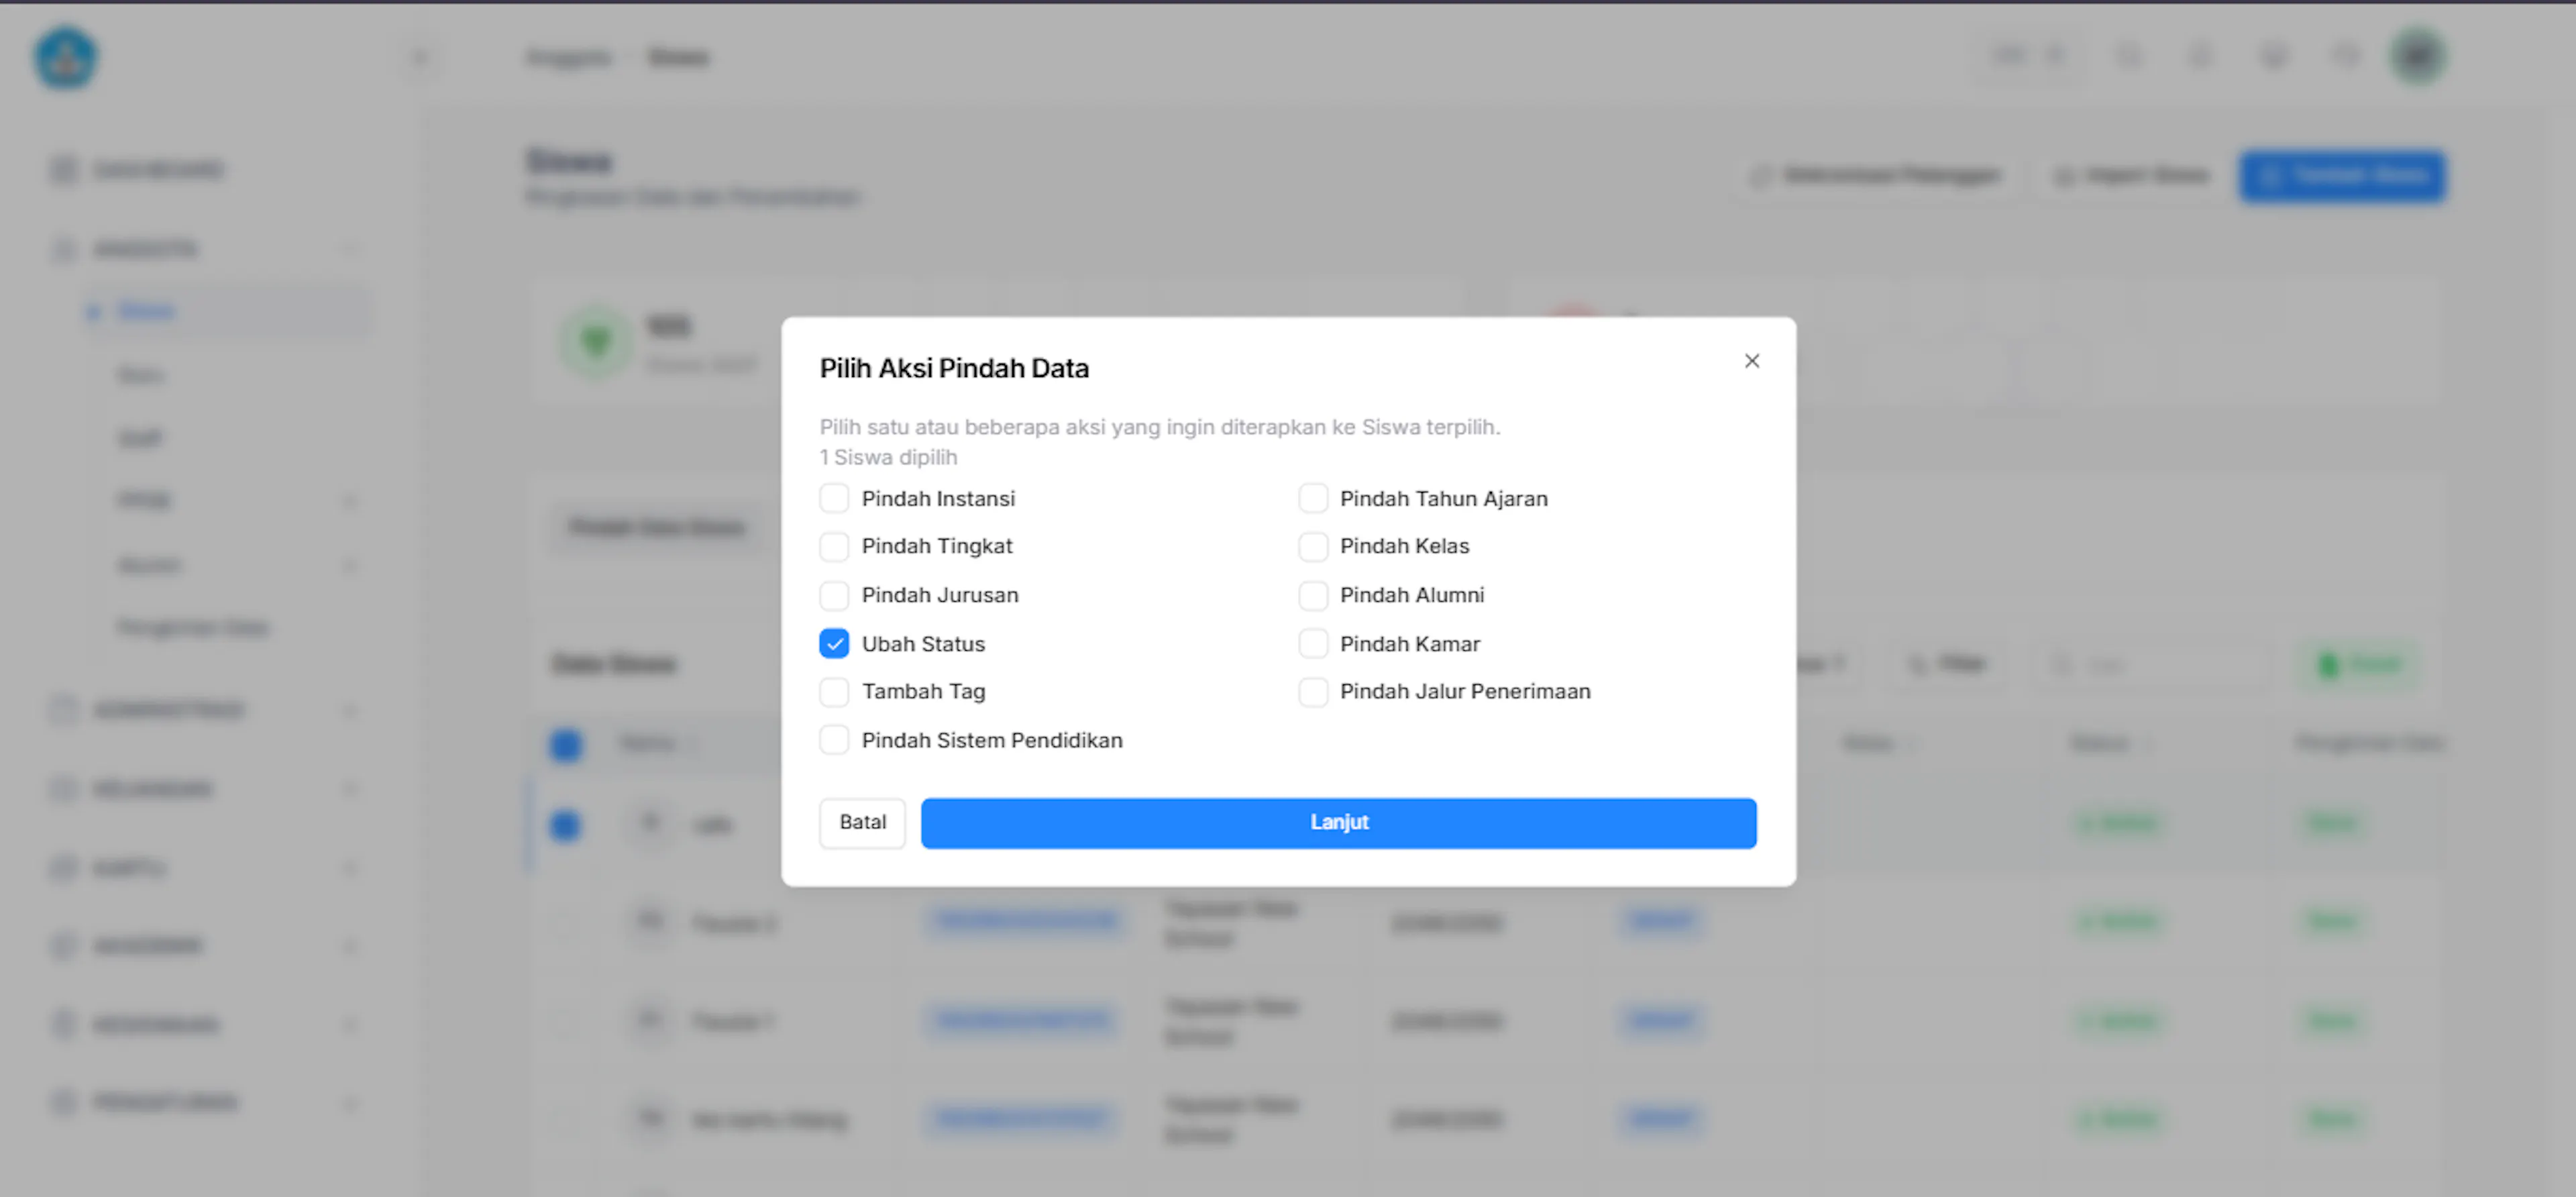Uncheck the Ubah Status checkbox
The image size is (2576, 1197).
click(x=834, y=644)
